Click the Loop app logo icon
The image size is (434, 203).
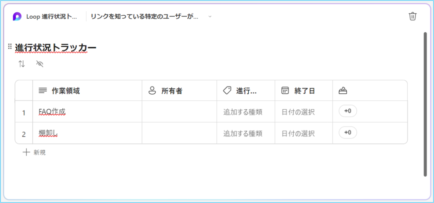click(x=17, y=17)
